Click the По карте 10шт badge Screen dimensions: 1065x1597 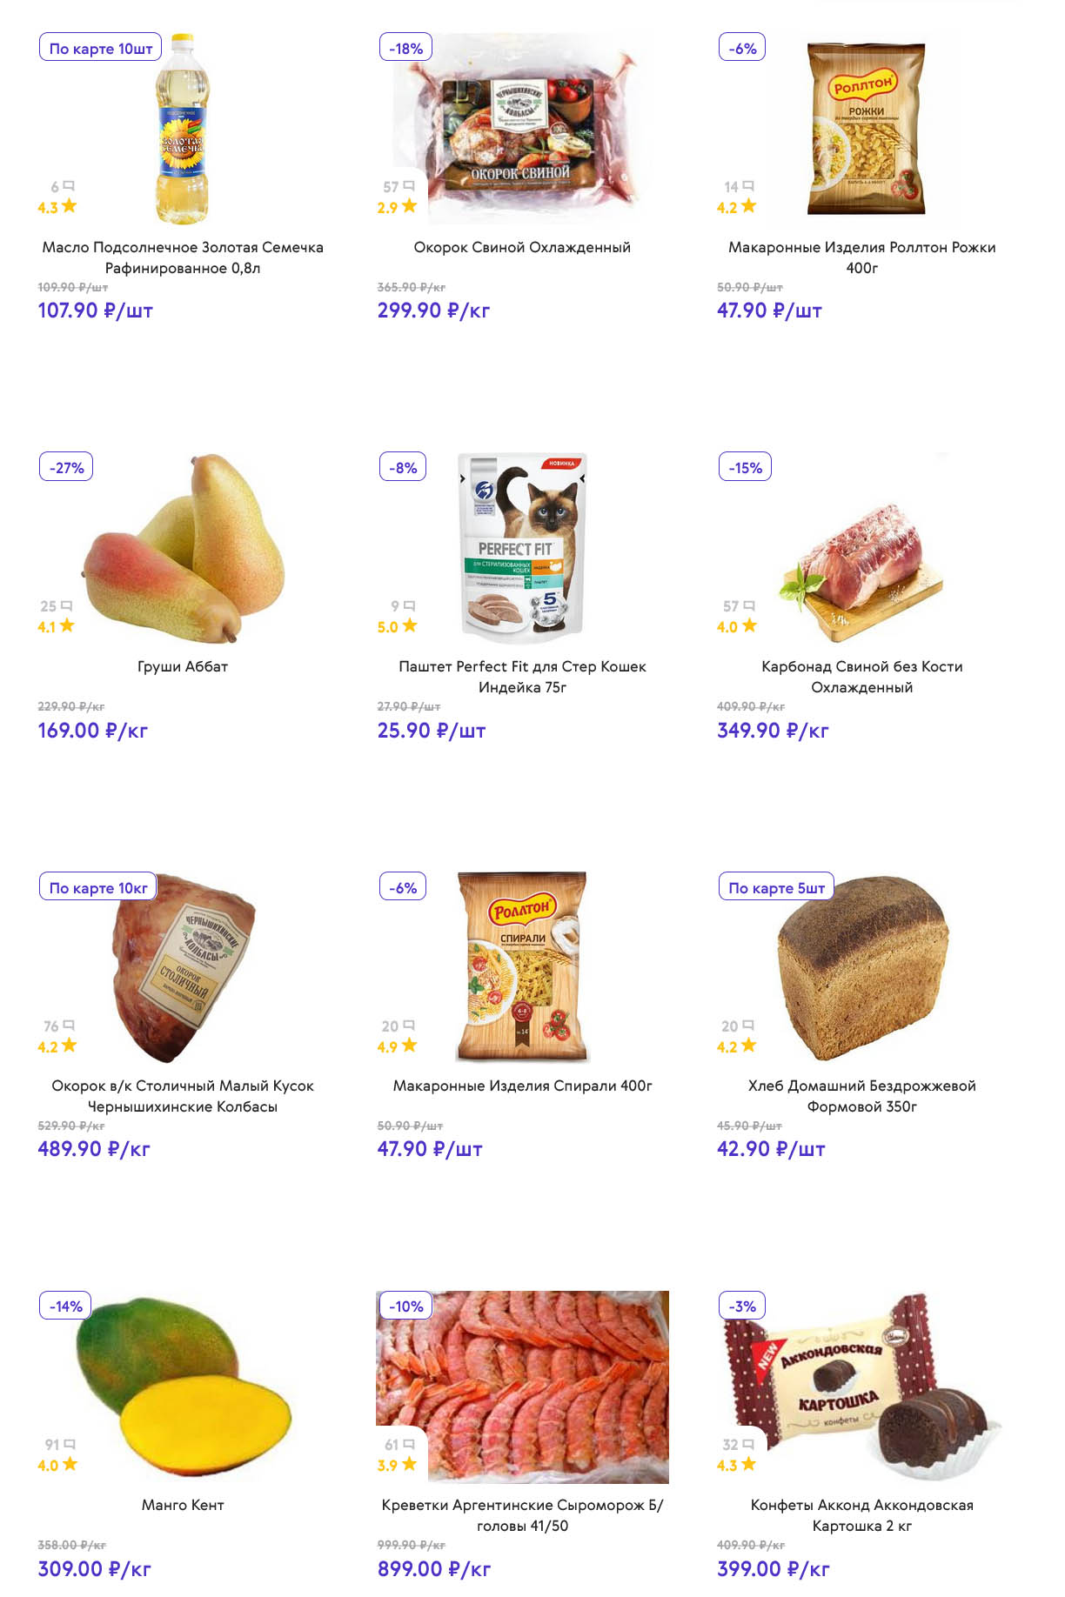coord(101,49)
